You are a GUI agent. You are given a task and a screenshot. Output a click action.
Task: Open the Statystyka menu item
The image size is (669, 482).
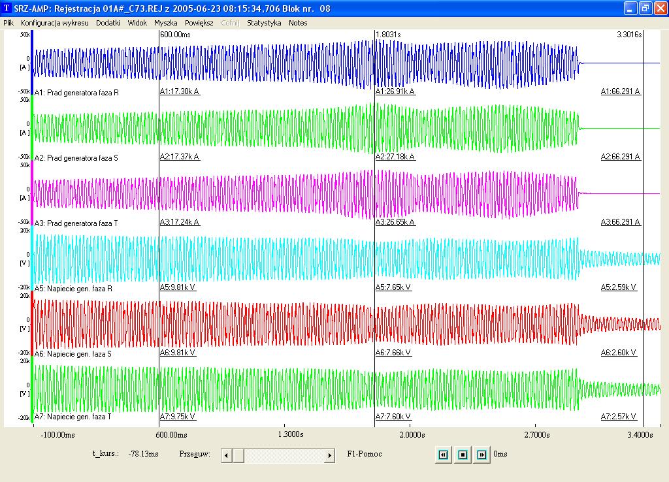(264, 23)
